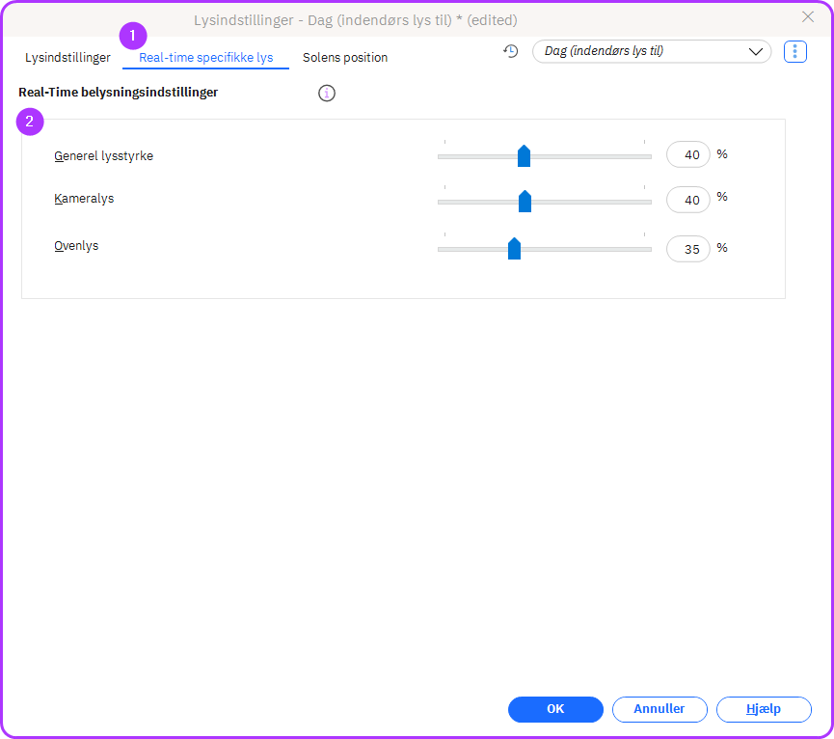Click the Generel lysstyrke slider handle
834x739 pixels.
[x=524, y=156]
